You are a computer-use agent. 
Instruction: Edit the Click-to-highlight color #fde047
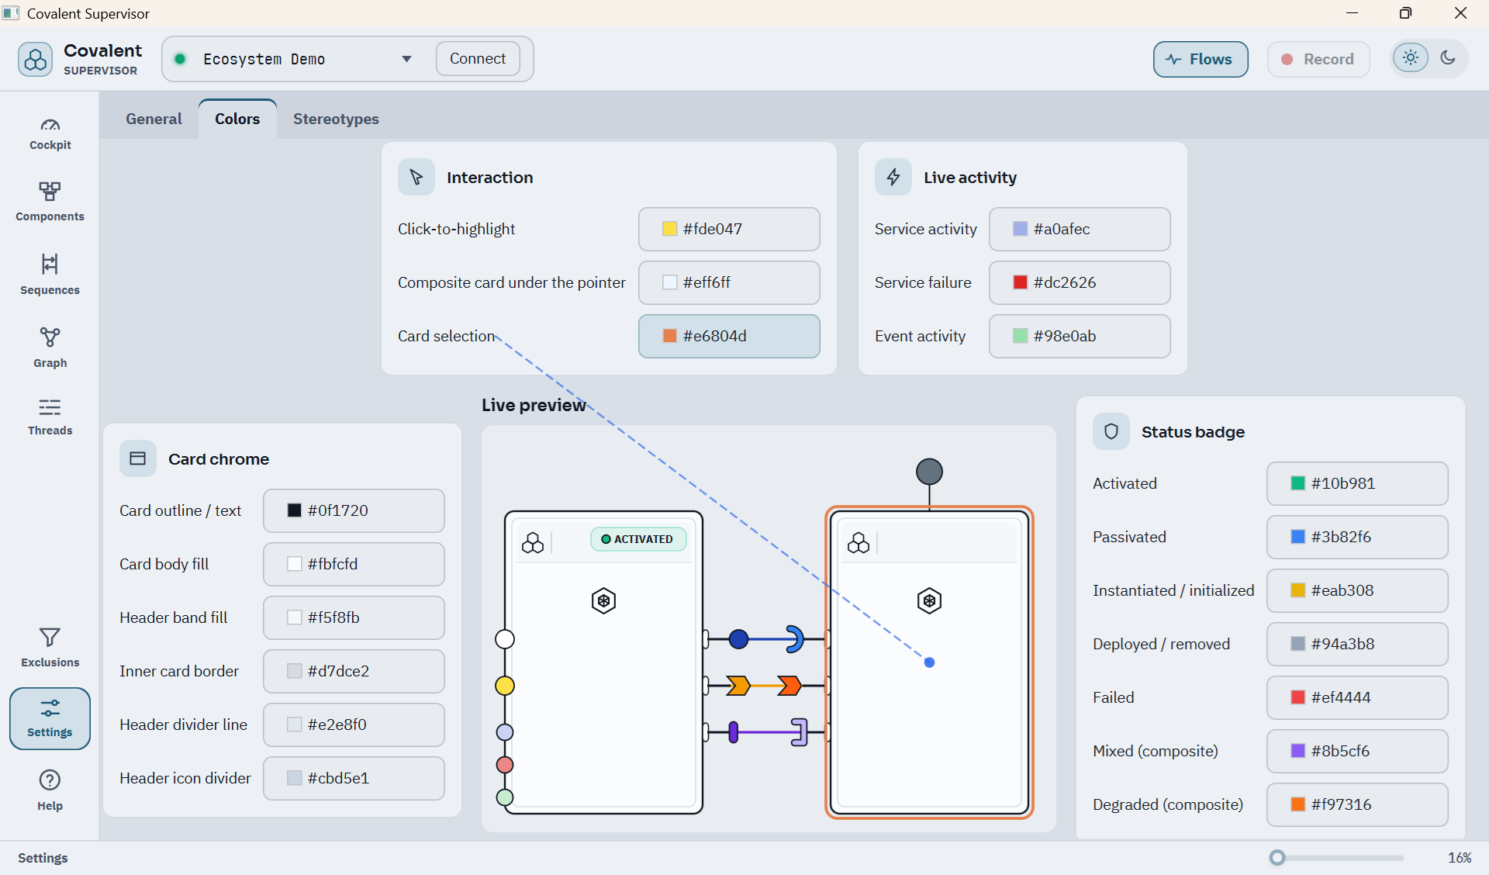[x=729, y=229]
